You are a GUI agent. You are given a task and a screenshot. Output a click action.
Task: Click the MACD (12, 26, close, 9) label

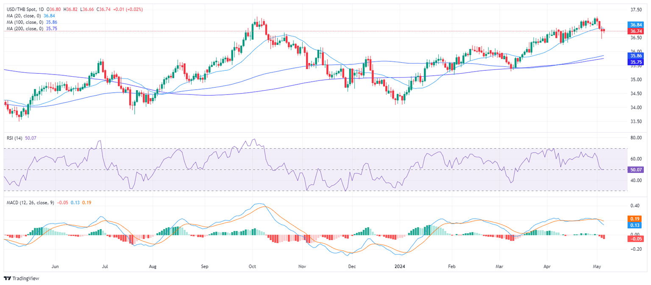30,202
